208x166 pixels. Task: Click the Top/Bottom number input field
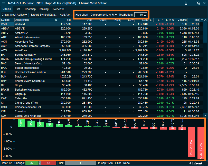pyautogui.click(x=139, y=15)
